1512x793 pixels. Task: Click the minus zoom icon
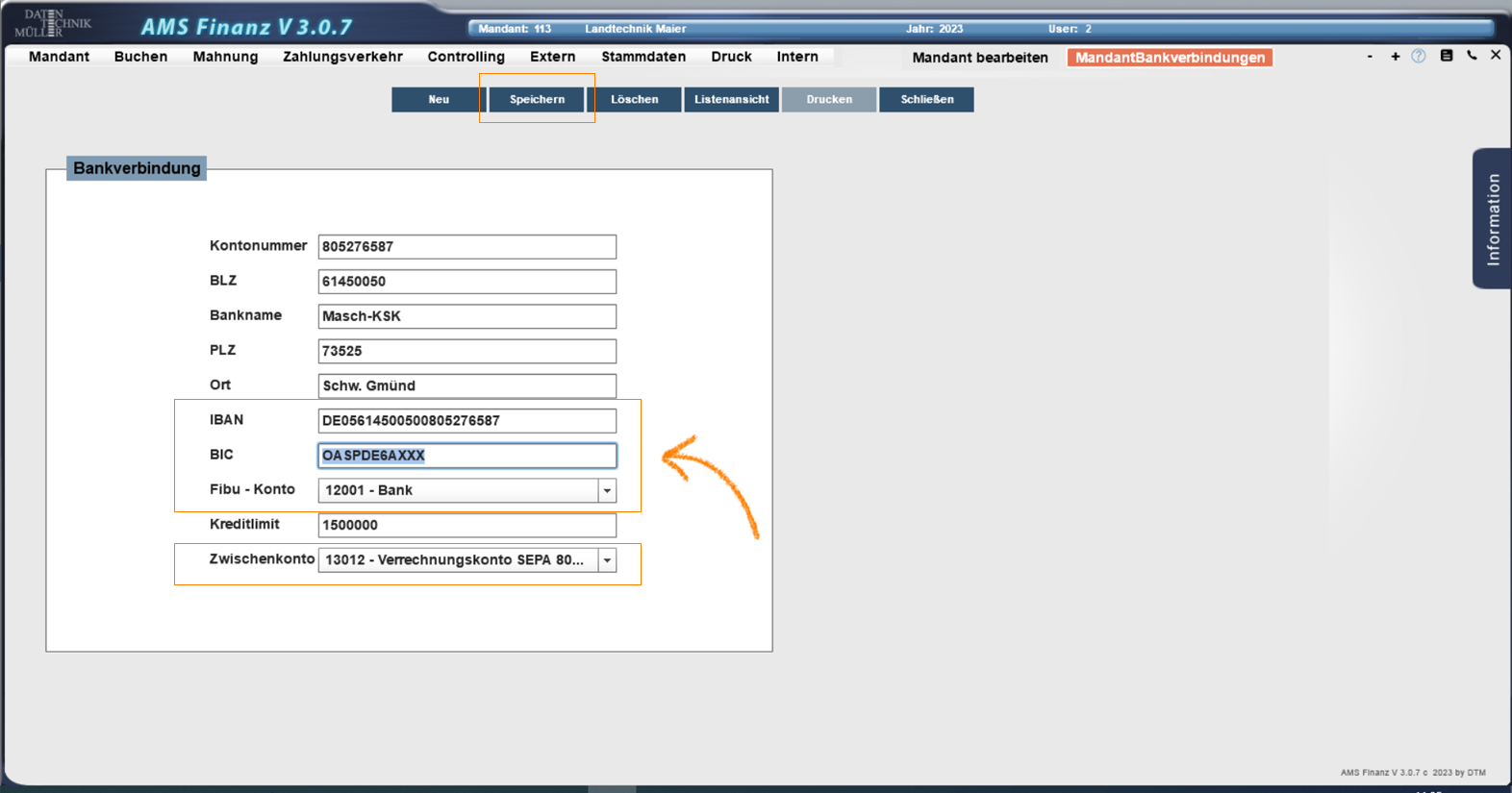[x=1370, y=57]
